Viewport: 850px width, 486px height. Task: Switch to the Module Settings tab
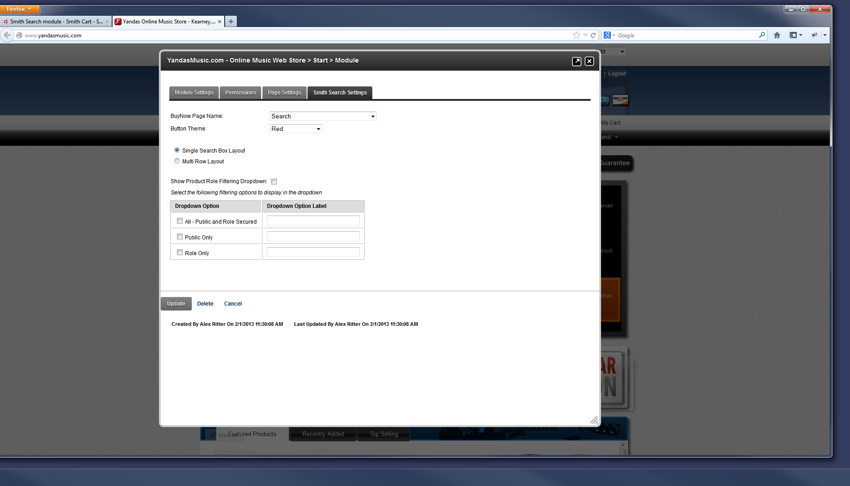194,93
